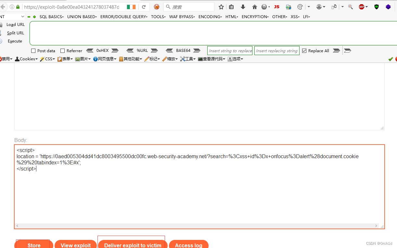
Task: Click Load URL in HackBar
Action: tap(16, 25)
